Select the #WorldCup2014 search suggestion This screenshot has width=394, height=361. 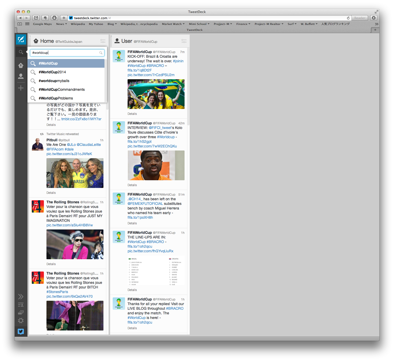pyautogui.click(x=52, y=72)
